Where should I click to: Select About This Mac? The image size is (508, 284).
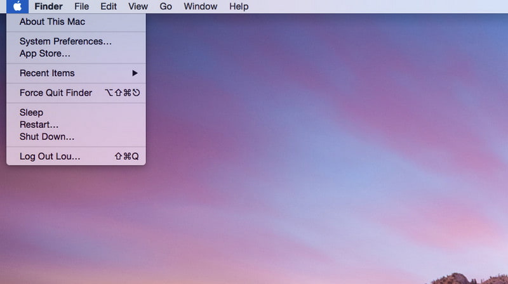52,22
